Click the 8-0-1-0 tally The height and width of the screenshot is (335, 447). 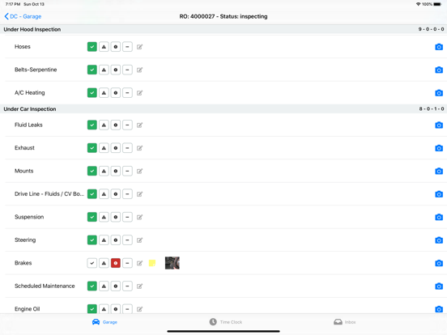tap(432, 108)
